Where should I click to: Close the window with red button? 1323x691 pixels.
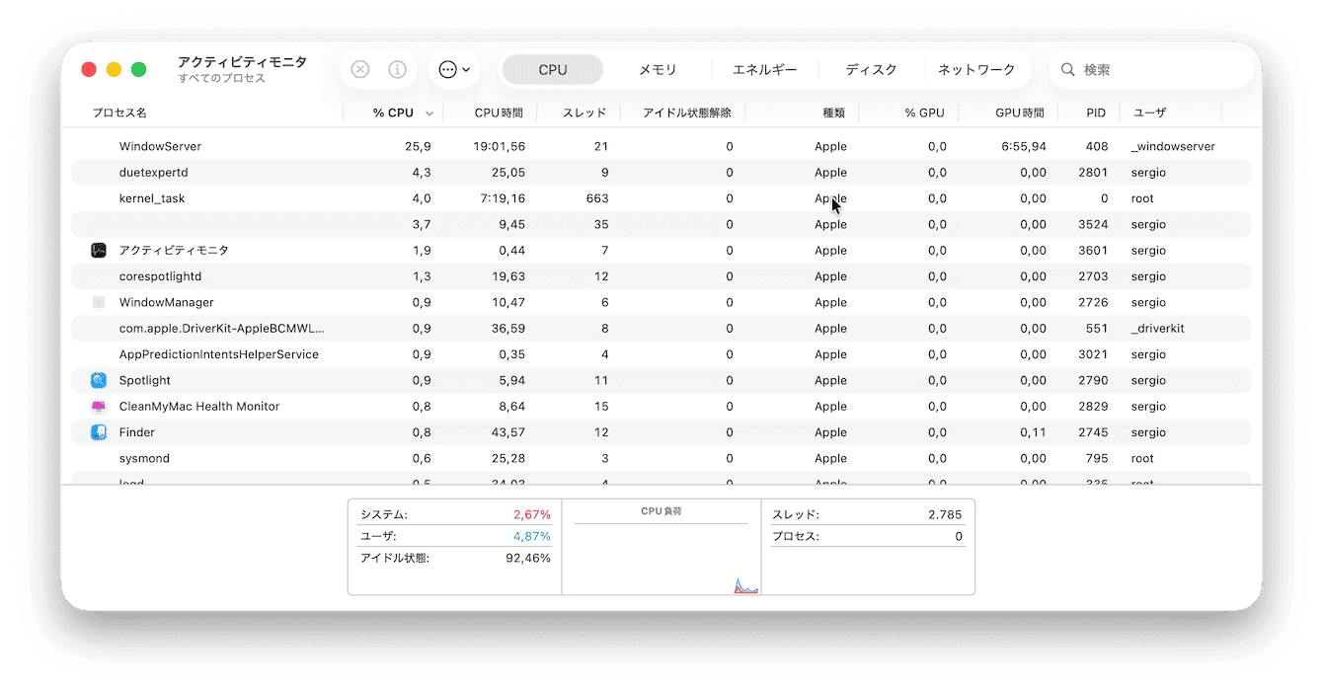point(89,70)
